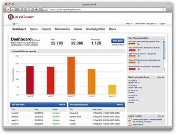176x134 pixels.
Task: Click info icon beside PHP spl_object_storage vulnerability
Action: (139, 44)
